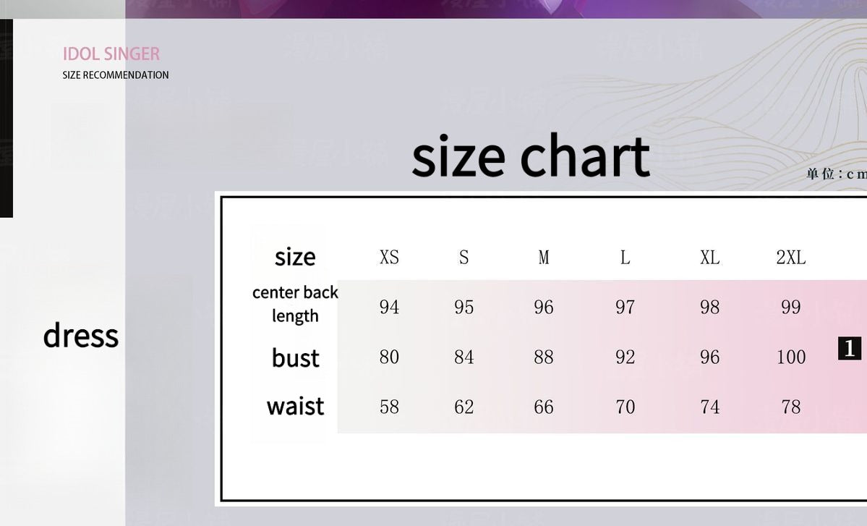Viewport: 867px width, 526px height.
Task: Click the size header label
Action: coord(295,257)
